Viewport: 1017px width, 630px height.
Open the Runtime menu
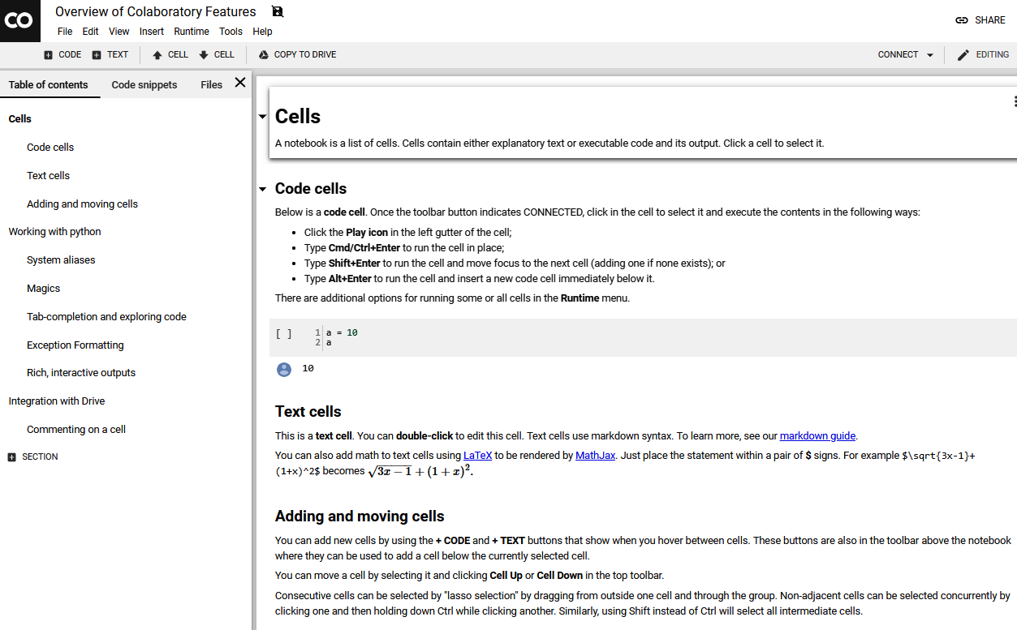tap(192, 32)
